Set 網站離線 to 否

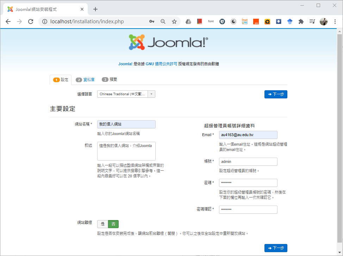coord(113,224)
